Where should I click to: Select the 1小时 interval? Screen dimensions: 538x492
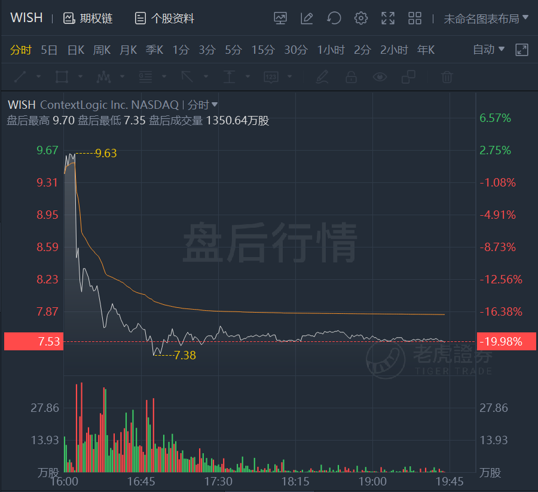click(x=331, y=50)
